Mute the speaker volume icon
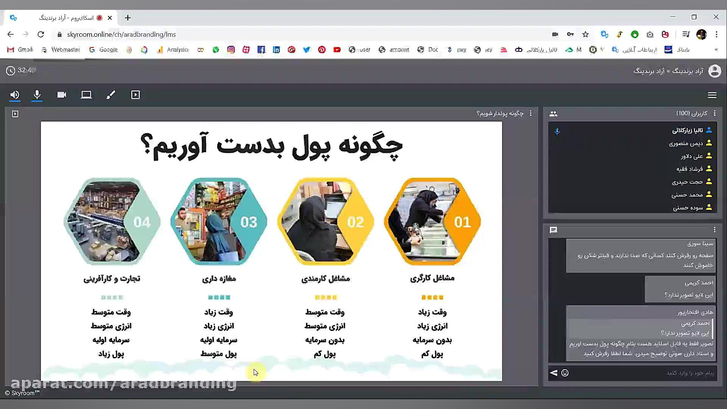The image size is (727, 409). pos(14,95)
